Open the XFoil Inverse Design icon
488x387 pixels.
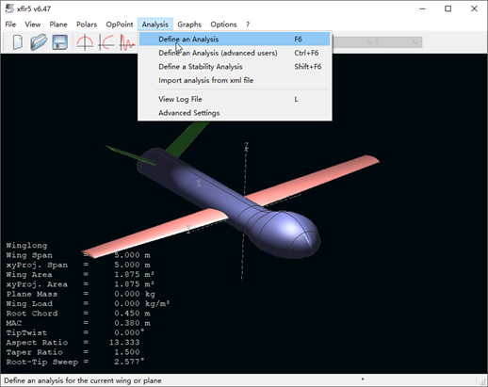[x=106, y=42]
